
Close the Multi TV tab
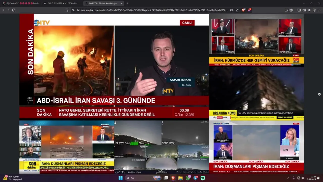121,3
